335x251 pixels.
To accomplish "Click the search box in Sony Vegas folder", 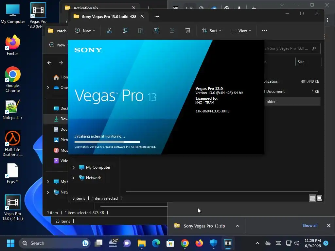I will click(292, 48).
